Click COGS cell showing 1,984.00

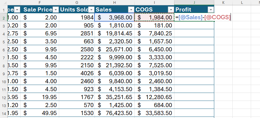[154, 17]
